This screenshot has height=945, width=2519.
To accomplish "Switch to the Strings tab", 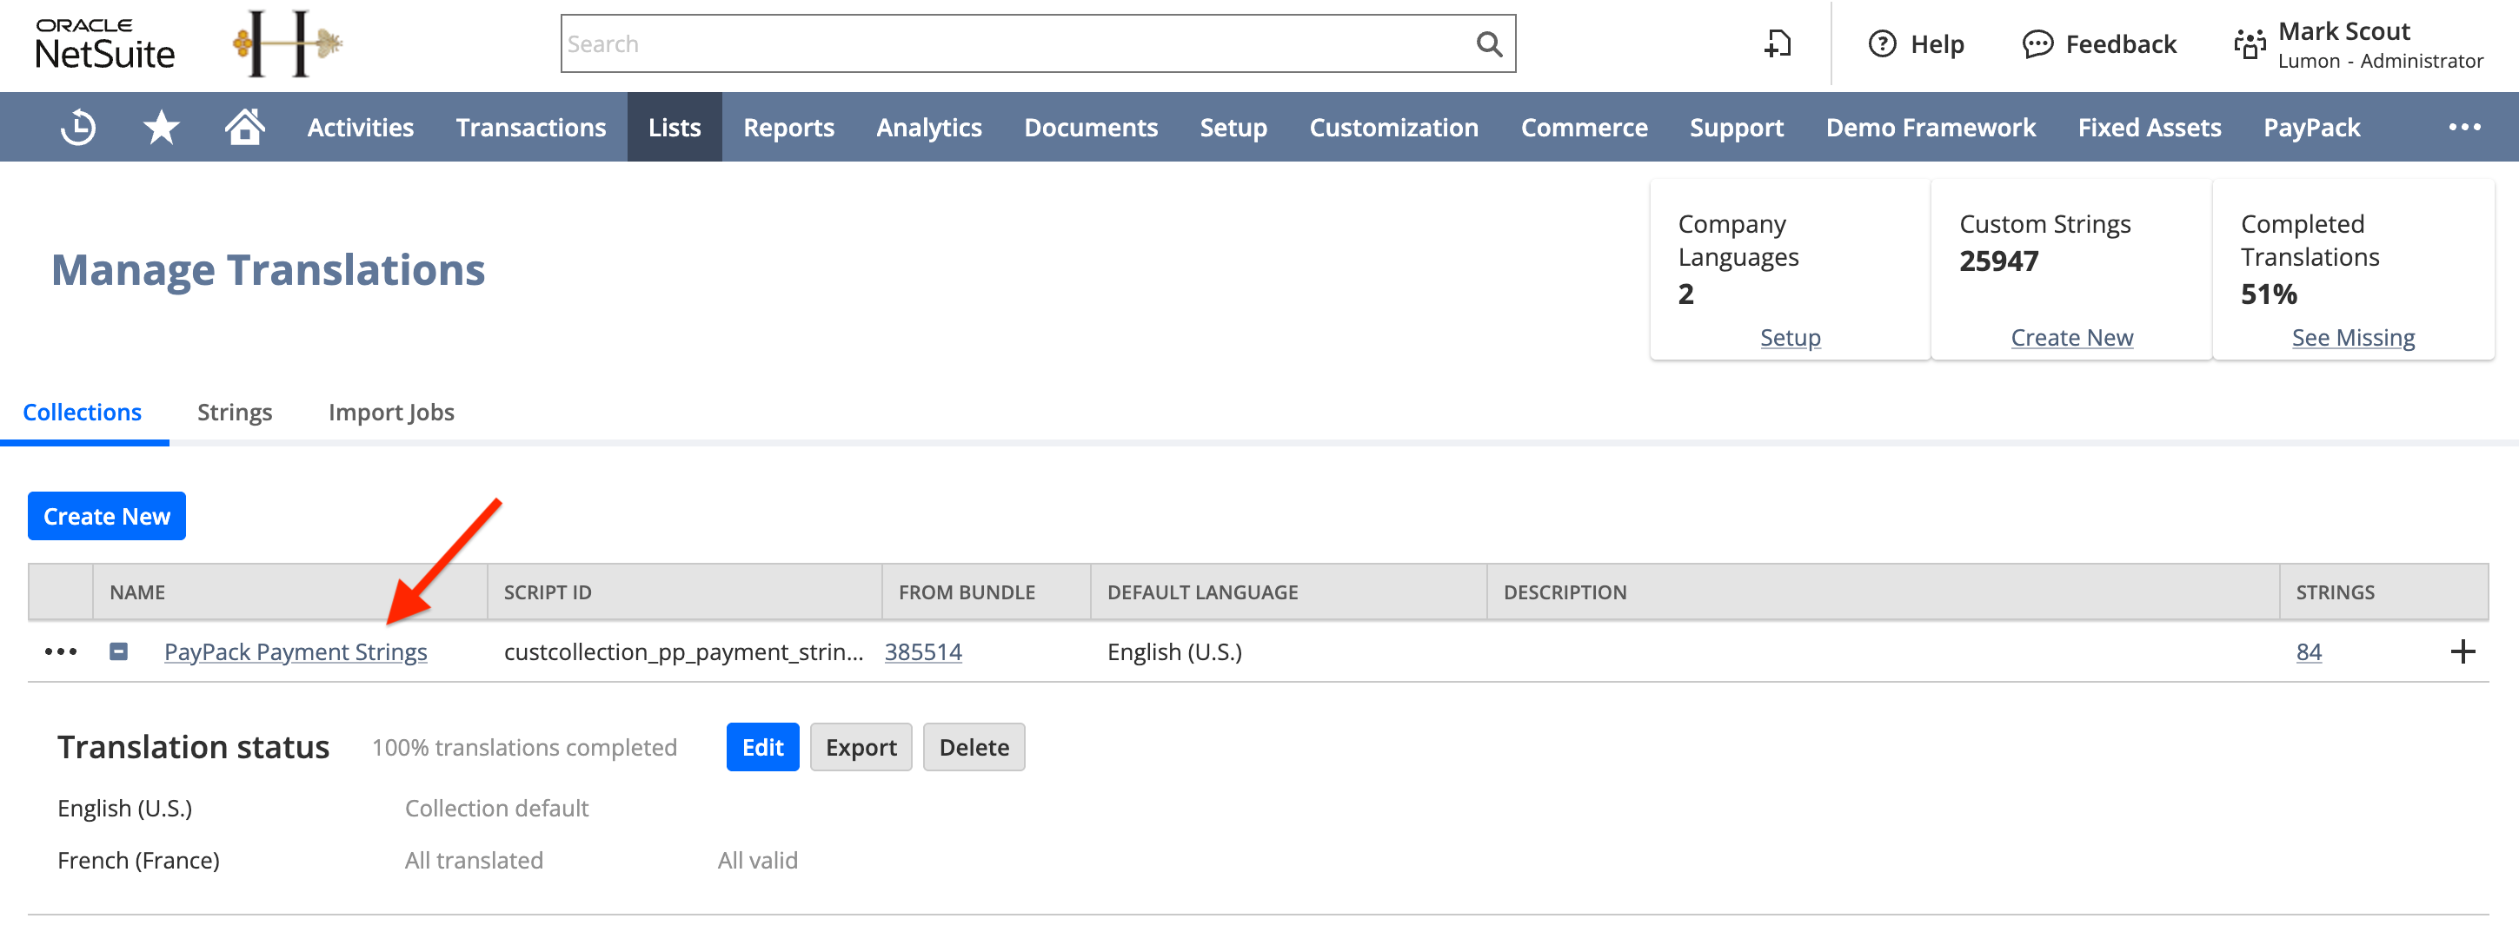I will pyautogui.click(x=234, y=412).
